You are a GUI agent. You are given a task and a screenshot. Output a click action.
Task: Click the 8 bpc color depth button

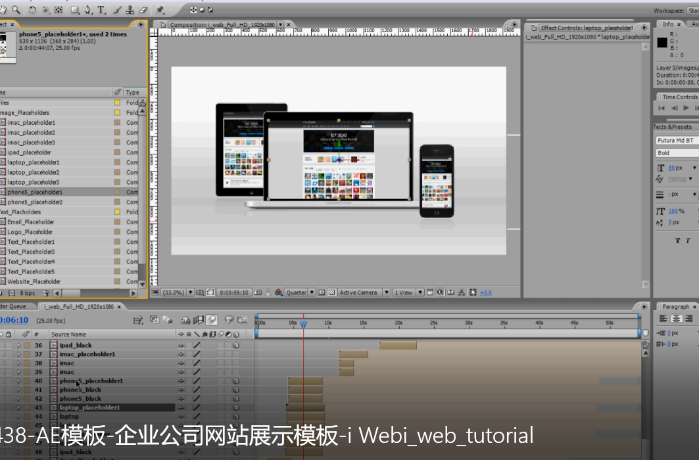pyautogui.click(x=28, y=293)
